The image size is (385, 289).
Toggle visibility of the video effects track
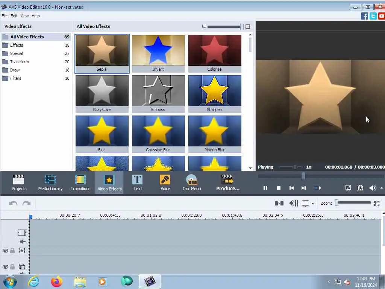point(5,251)
